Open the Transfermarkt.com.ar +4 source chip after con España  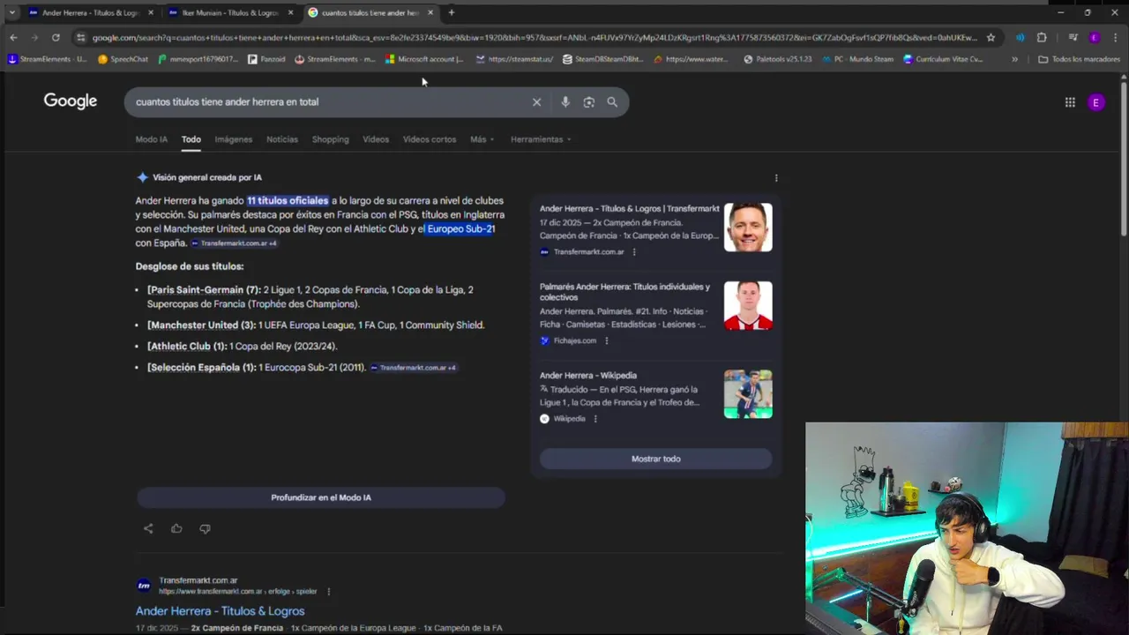click(x=235, y=243)
